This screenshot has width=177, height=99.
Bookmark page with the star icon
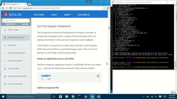coord(104,8)
